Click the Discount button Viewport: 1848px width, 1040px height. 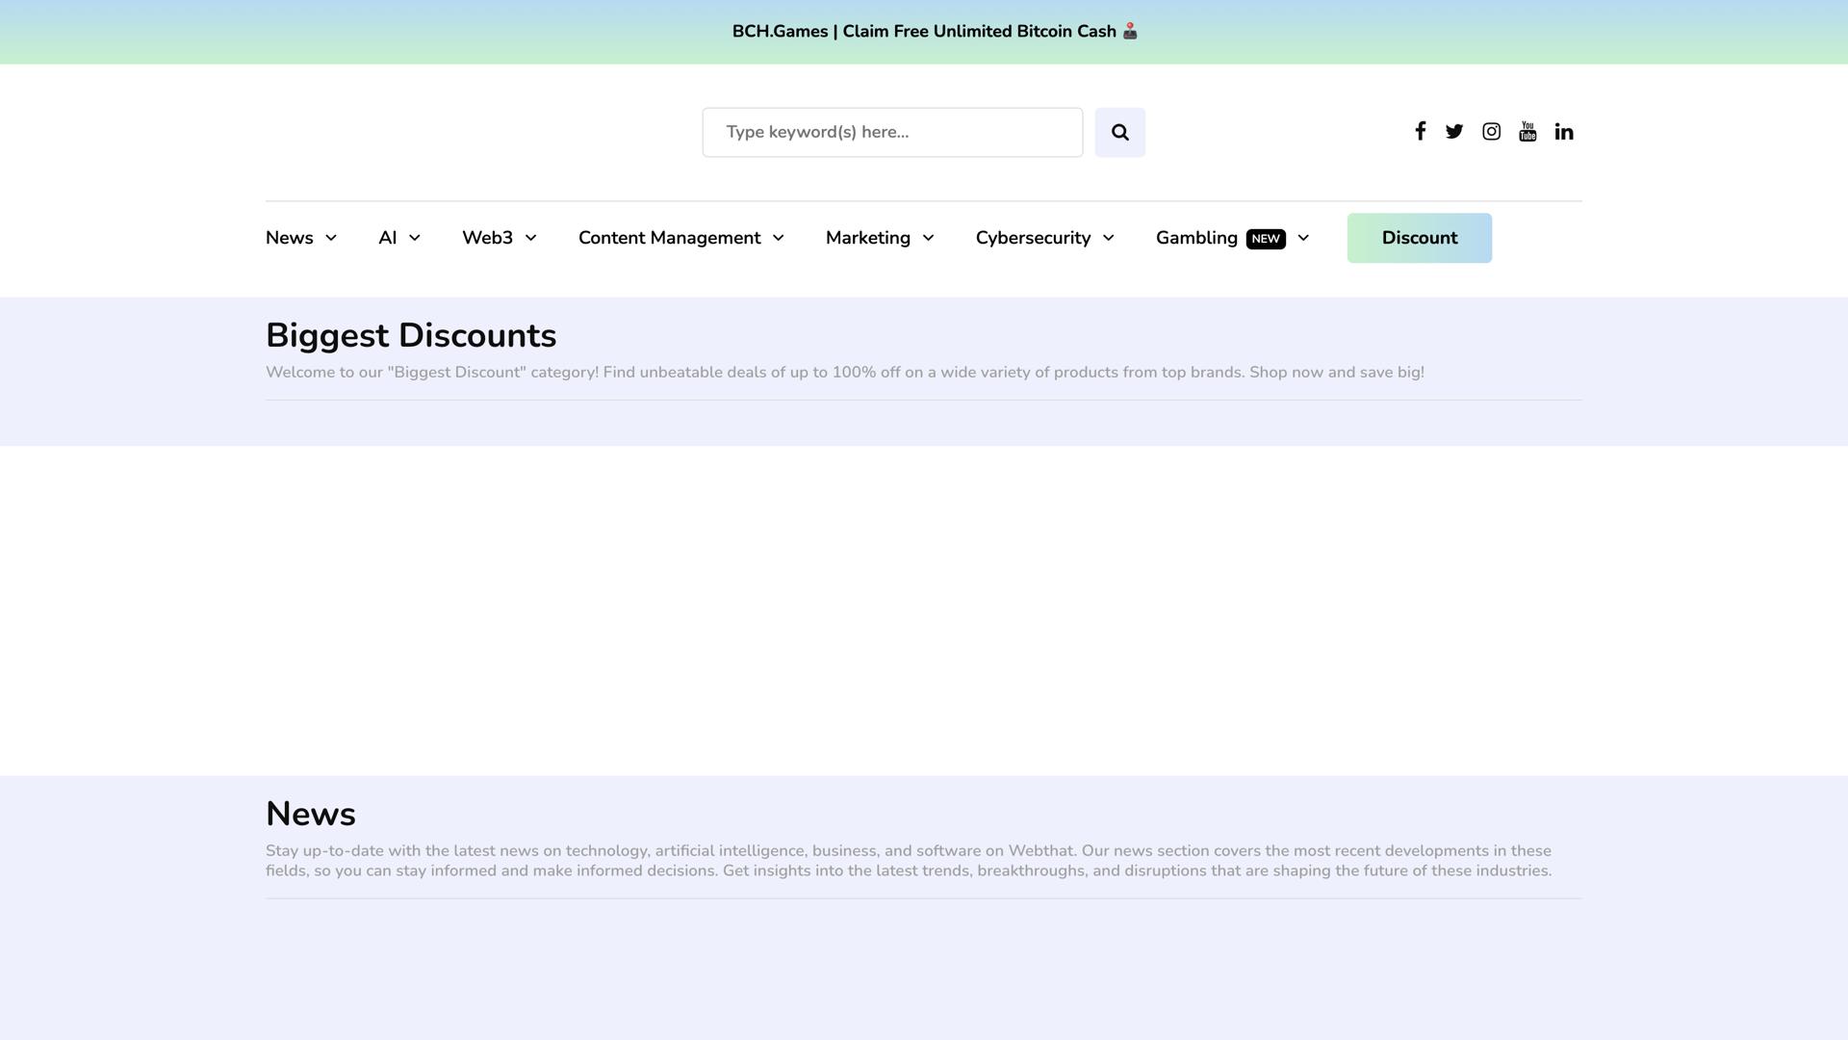[x=1419, y=238]
